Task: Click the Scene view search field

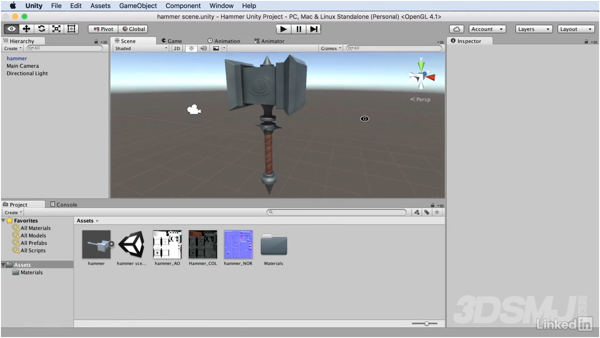Action: [x=394, y=48]
